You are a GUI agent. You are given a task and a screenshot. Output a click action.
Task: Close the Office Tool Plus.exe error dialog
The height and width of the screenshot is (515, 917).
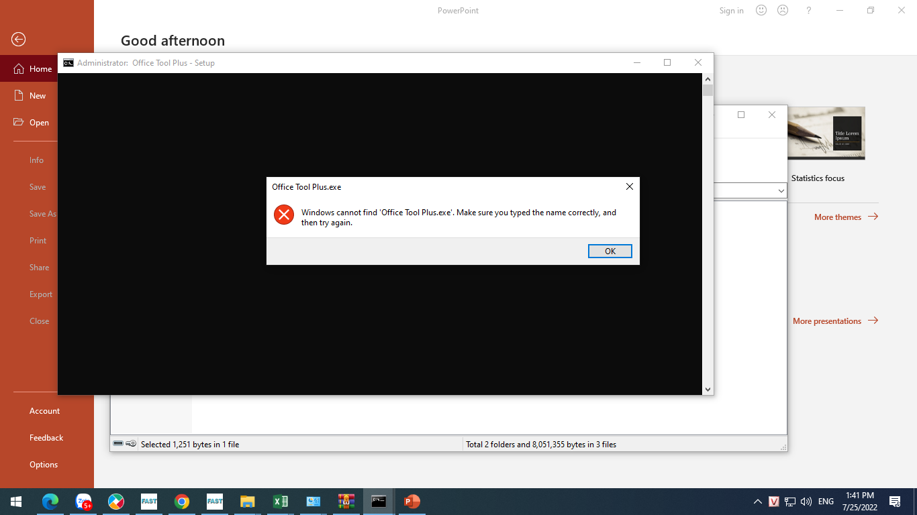coord(630,186)
